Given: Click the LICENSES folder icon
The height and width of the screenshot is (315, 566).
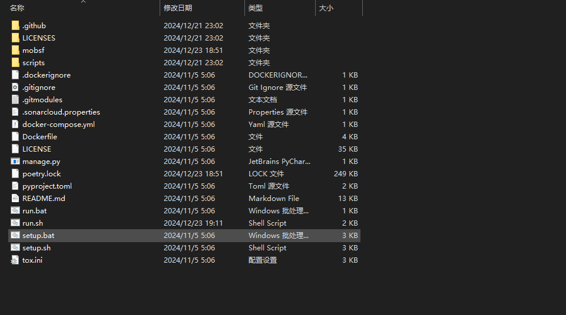Looking at the screenshot, I should pyautogui.click(x=15, y=38).
